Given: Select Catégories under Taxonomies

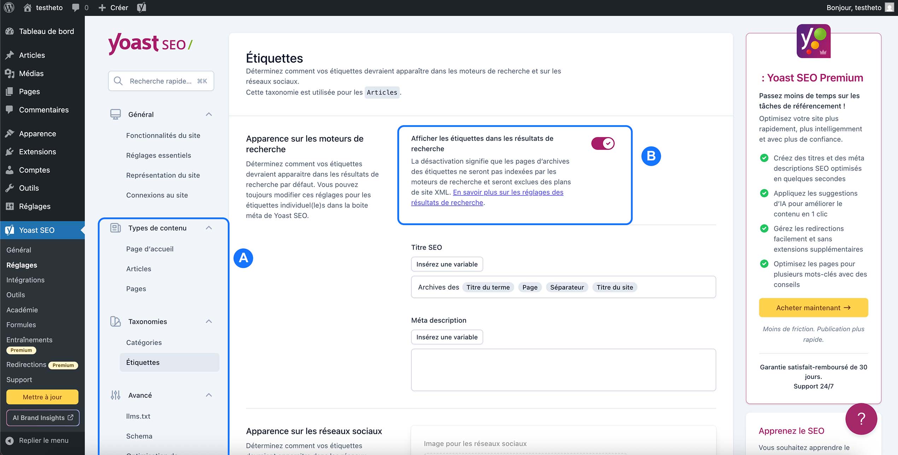Looking at the screenshot, I should click(143, 342).
